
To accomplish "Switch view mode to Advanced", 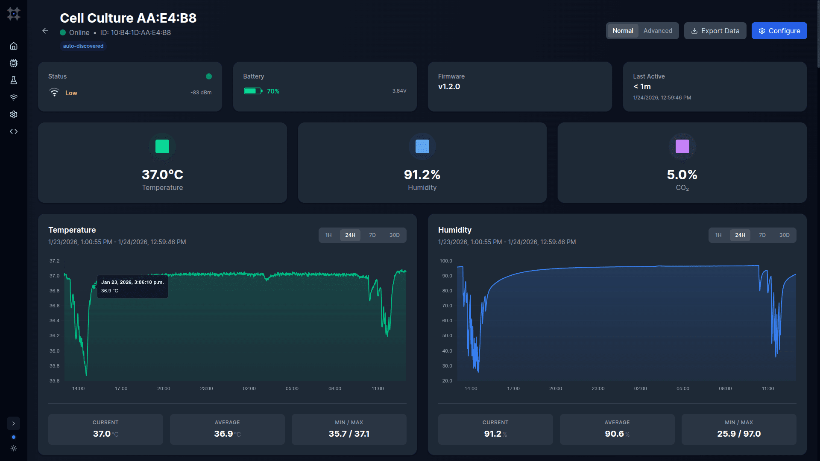I will [x=657, y=30].
